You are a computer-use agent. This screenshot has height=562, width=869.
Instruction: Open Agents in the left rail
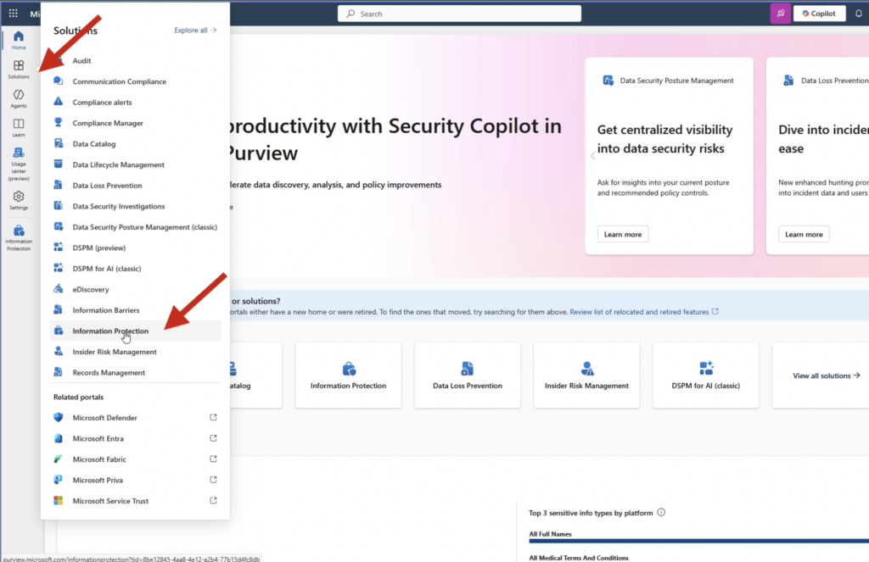[x=19, y=98]
